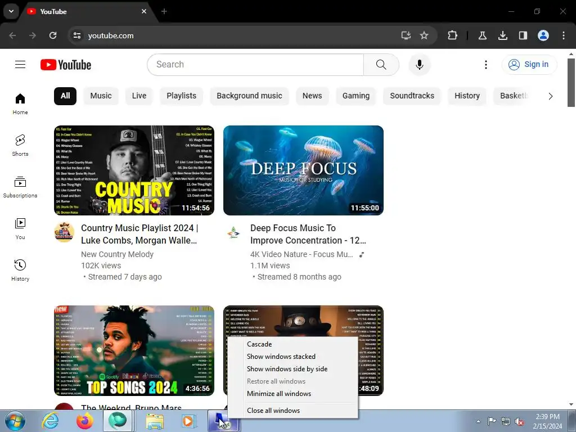
Task: Select the Background music chip
Action: 249,96
